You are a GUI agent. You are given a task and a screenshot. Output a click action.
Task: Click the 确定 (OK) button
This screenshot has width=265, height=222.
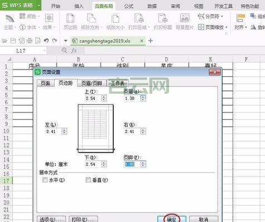(x=171, y=219)
